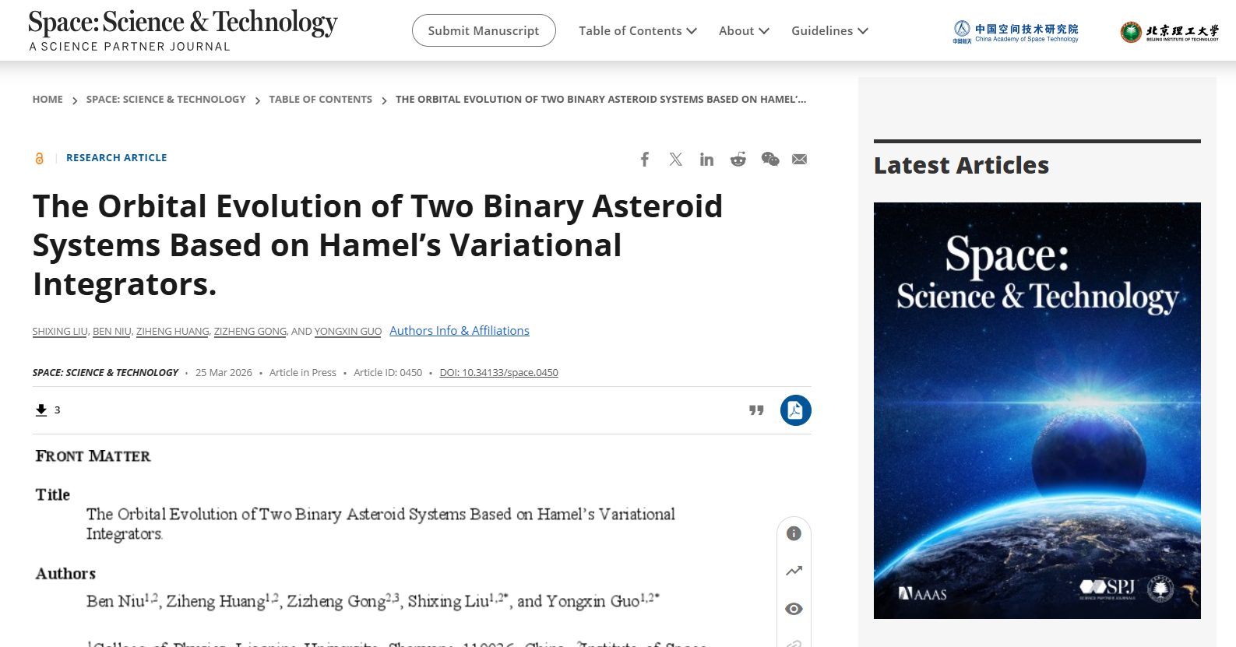Viewport: 1236px width, 647px height.
Task: Click the eye icon in sidebar
Action: point(794,609)
